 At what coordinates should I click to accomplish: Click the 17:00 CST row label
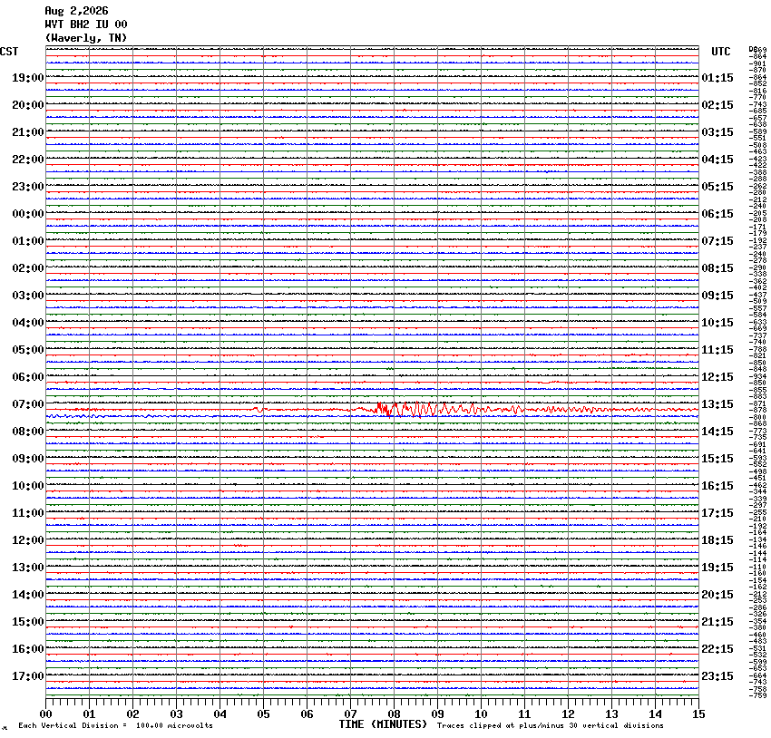coord(28,676)
